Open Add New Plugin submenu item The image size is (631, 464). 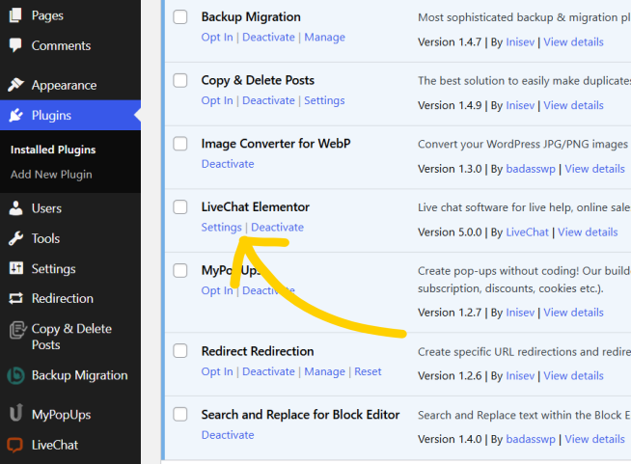pyautogui.click(x=51, y=175)
